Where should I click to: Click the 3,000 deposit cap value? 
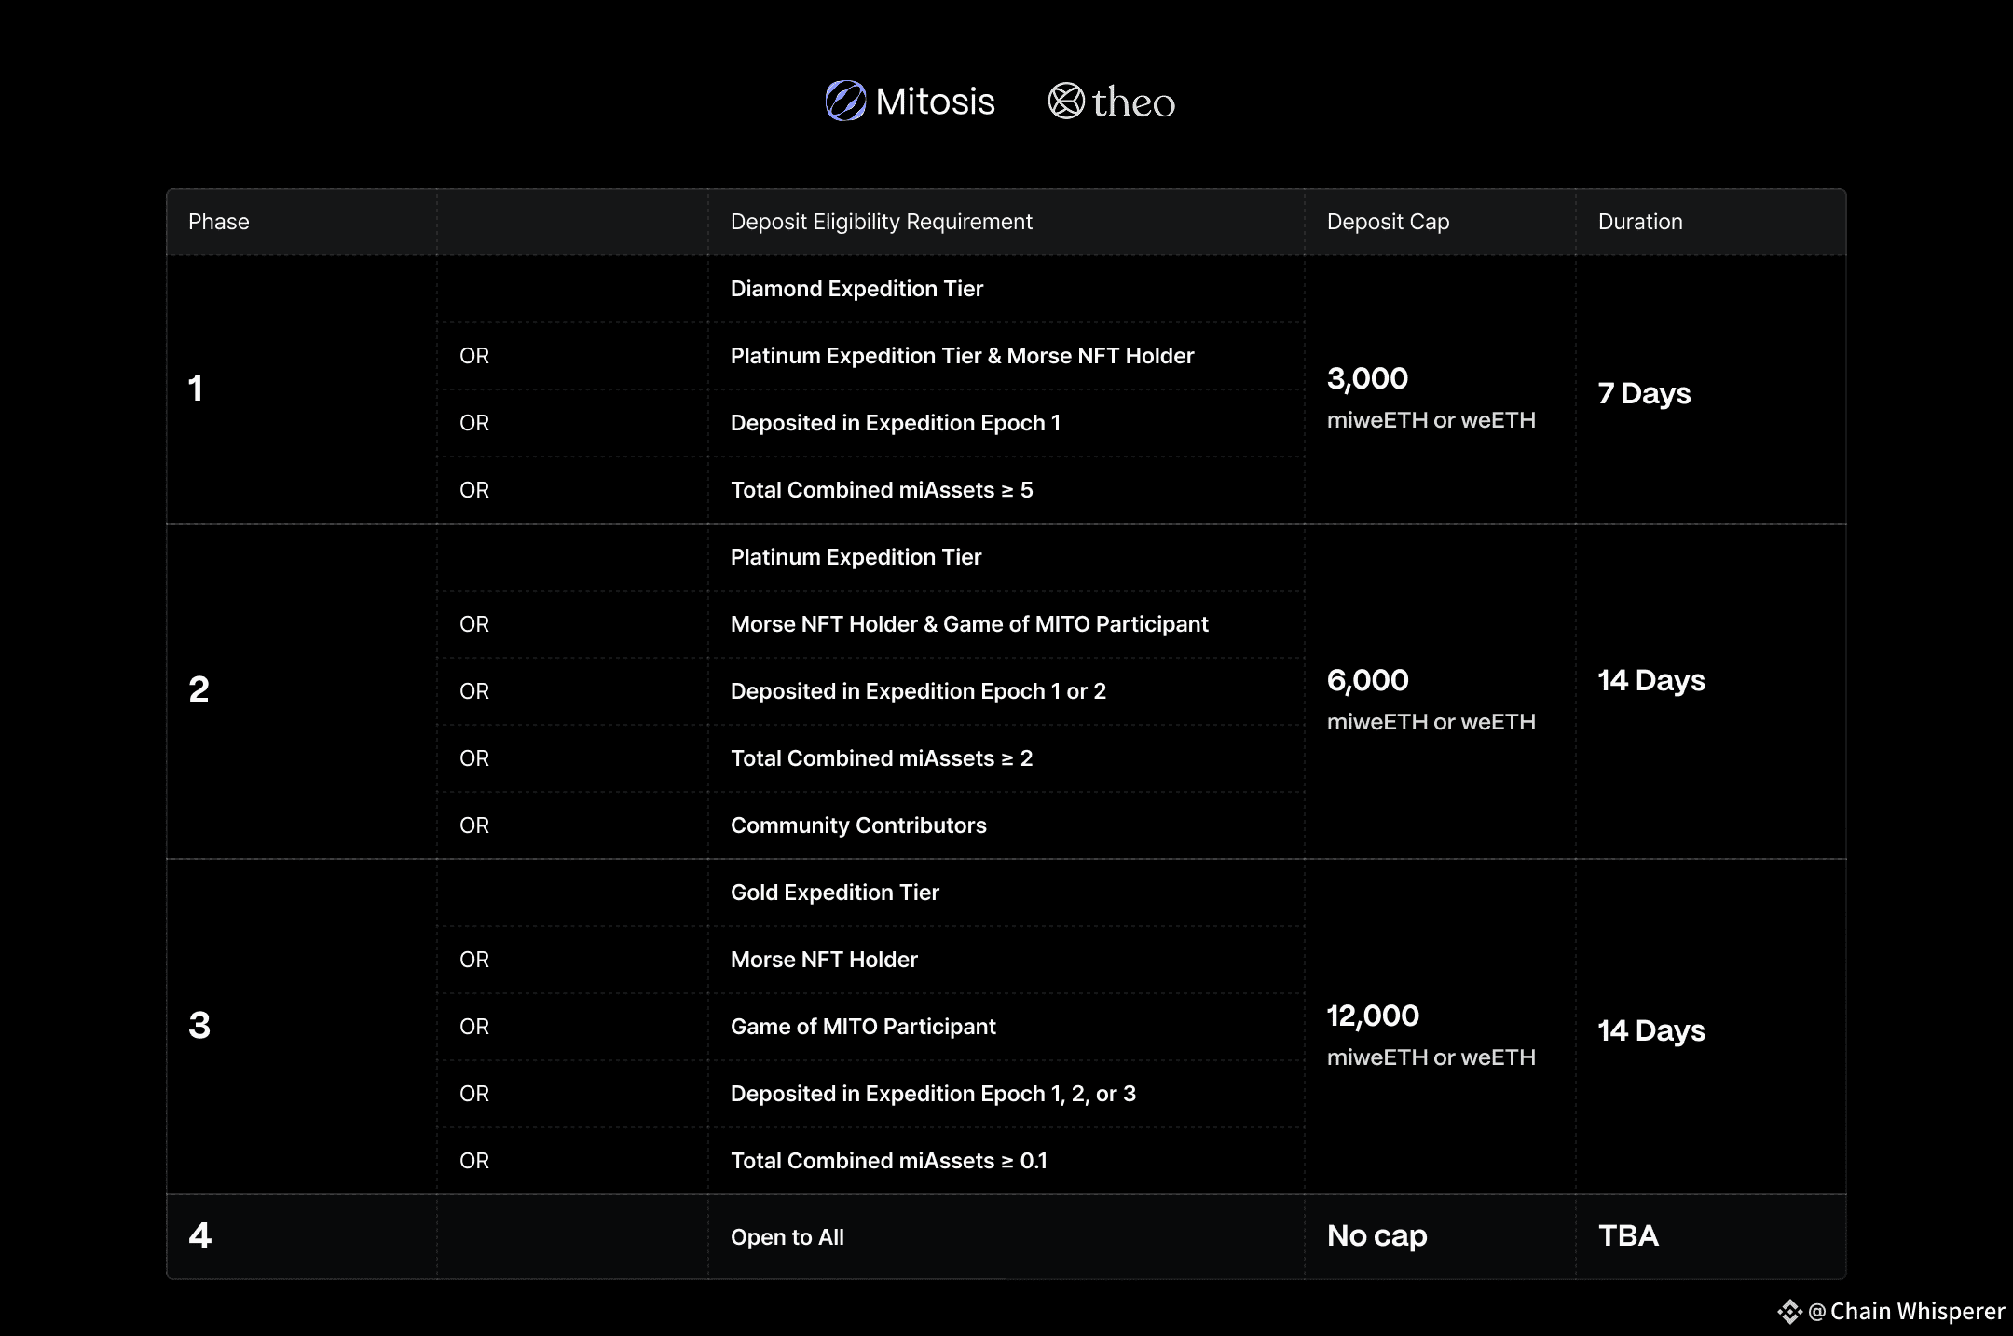point(1367,378)
